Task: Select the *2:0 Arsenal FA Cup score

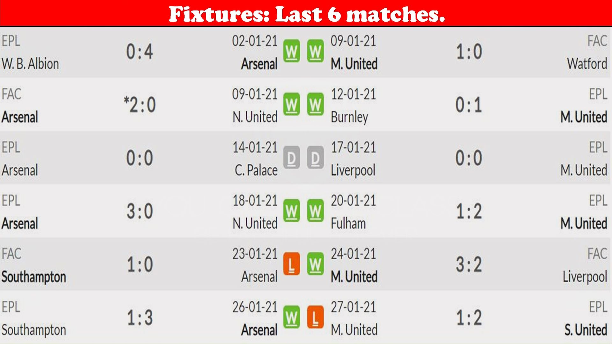Action: 140,104
